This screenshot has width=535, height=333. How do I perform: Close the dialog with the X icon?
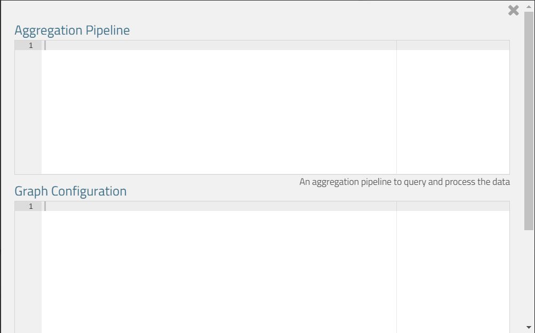(513, 10)
